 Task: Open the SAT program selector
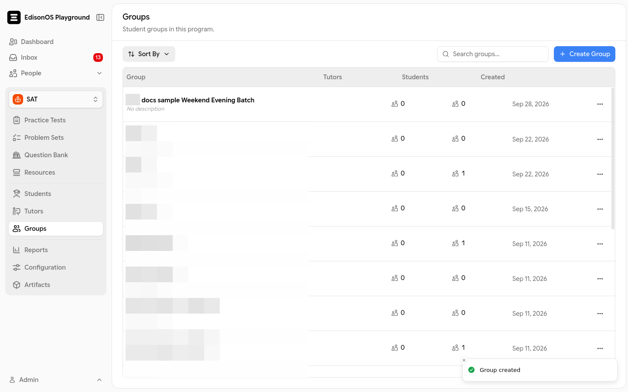tap(56, 99)
